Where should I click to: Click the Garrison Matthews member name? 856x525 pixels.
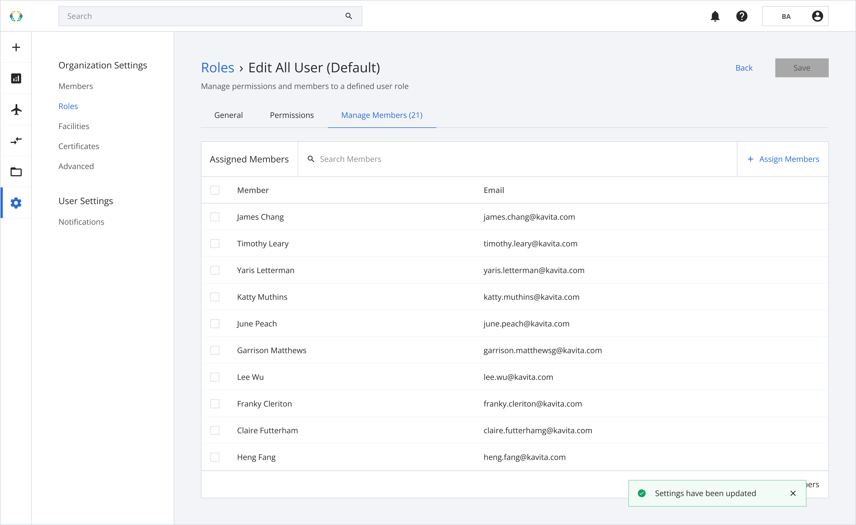pos(272,351)
